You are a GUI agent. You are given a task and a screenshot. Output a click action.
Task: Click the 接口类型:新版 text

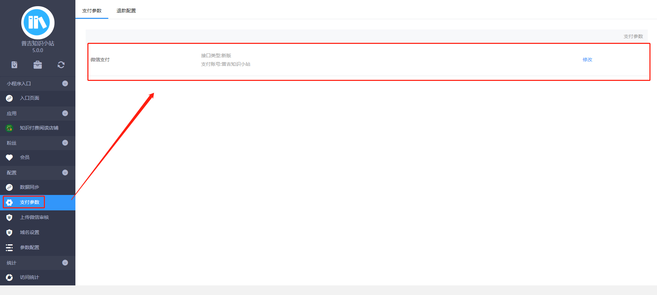click(216, 56)
